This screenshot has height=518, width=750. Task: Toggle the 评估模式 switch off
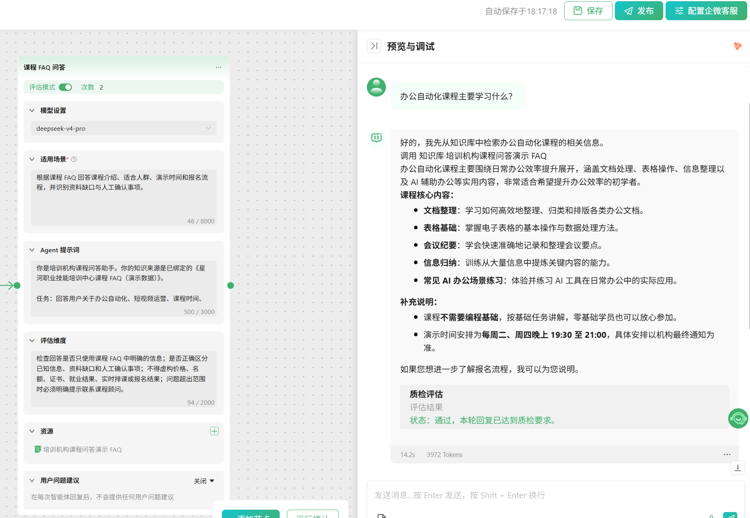point(65,87)
